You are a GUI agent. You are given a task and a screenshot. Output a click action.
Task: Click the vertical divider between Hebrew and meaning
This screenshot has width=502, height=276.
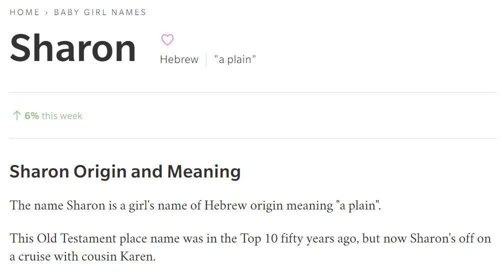coord(206,59)
